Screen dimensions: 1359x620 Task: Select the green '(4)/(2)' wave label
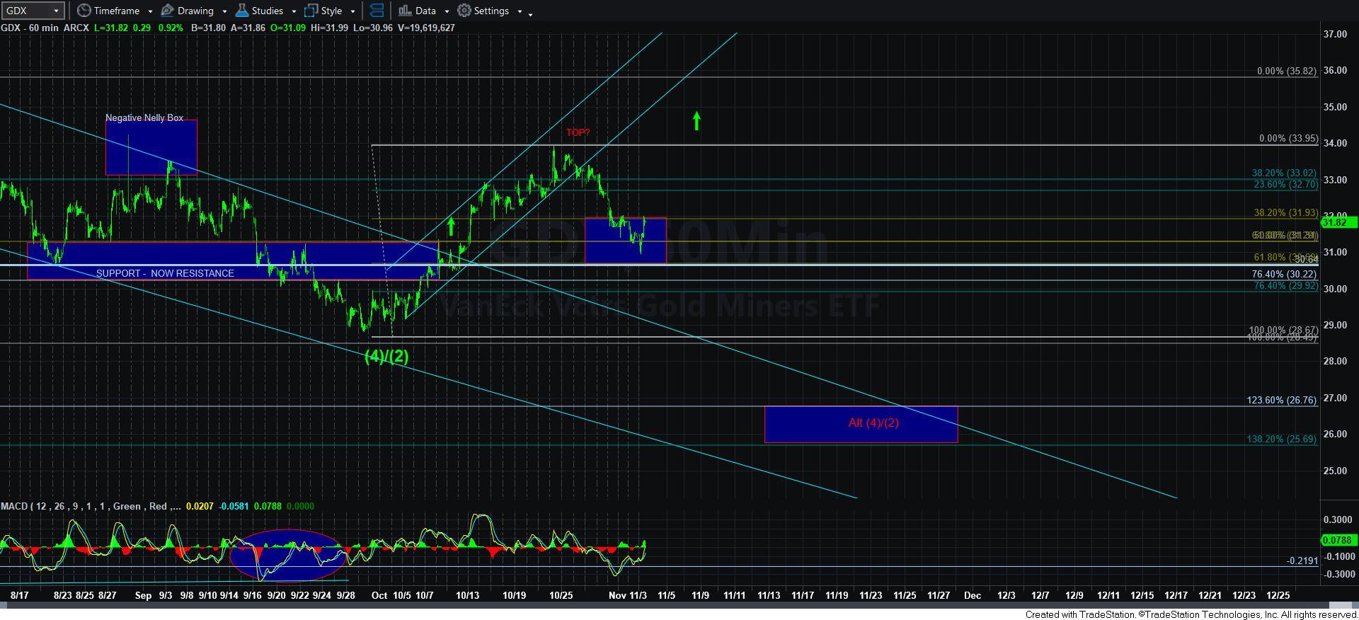click(386, 356)
